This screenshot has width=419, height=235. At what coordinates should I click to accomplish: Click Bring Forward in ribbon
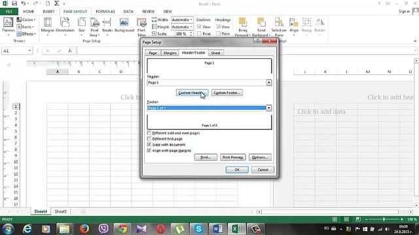[243, 27]
